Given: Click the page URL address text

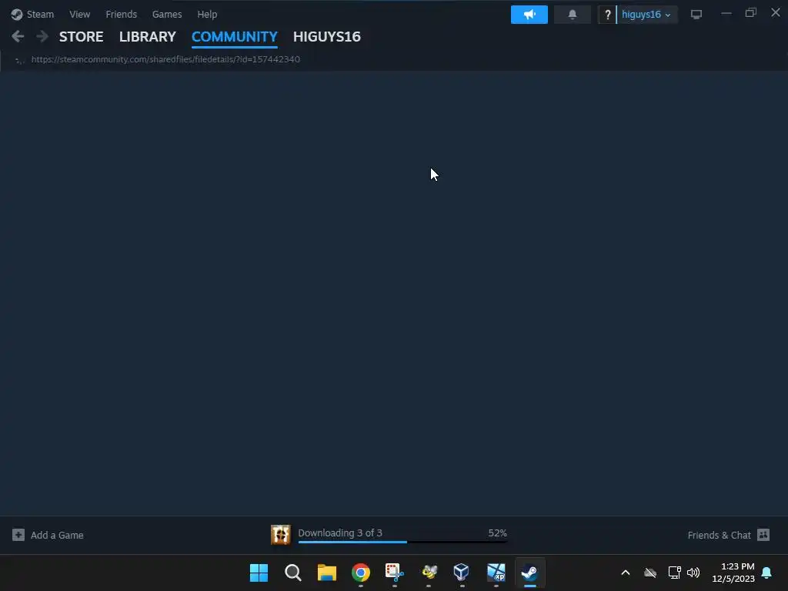Looking at the screenshot, I should [x=165, y=59].
